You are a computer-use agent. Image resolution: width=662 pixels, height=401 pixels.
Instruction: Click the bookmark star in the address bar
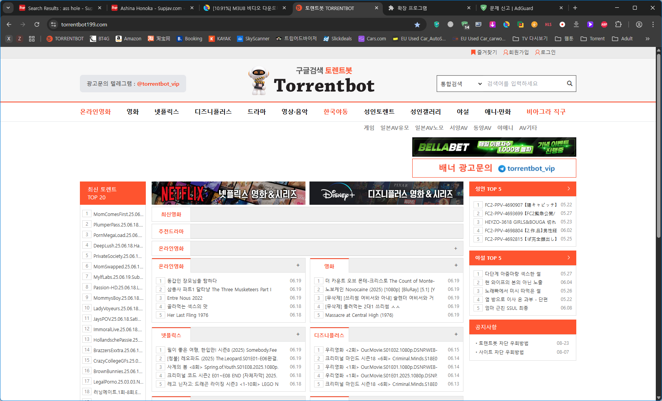pos(417,24)
